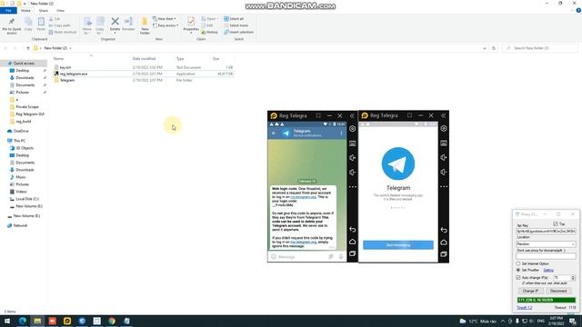
Task: Tap the attachment paperclip in Telegram chat
Action: 331,256
